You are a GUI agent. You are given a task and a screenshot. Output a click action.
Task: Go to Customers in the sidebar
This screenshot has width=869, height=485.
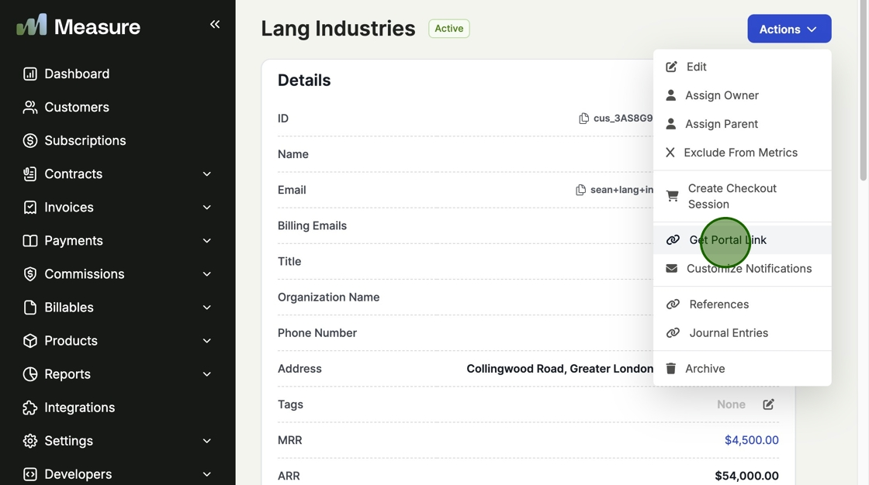[76, 107]
